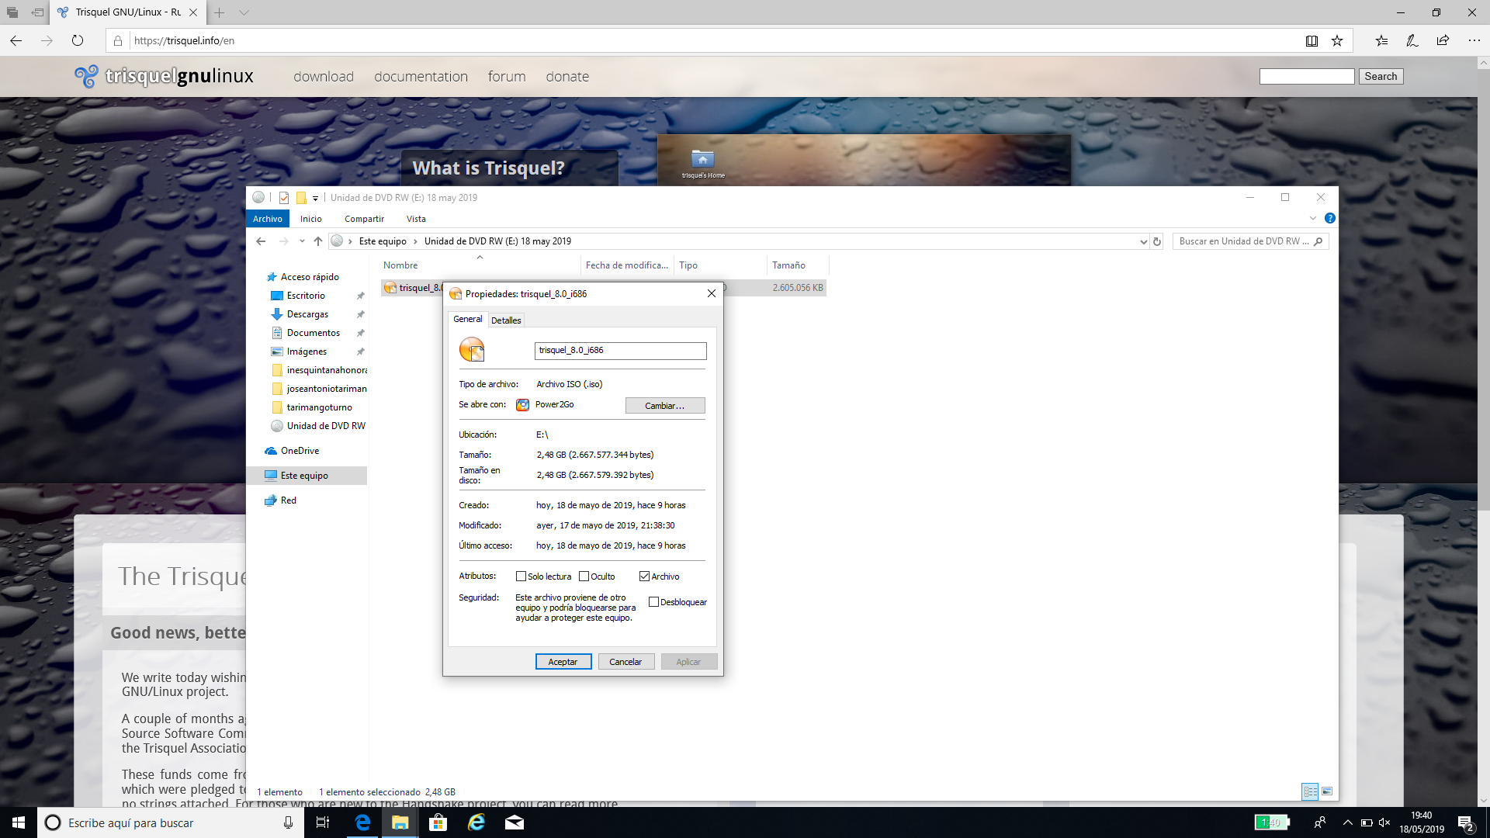This screenshot has width=1490, height=838.
Task: Click Trisquel site search input box
Action: coord(1307,76)
